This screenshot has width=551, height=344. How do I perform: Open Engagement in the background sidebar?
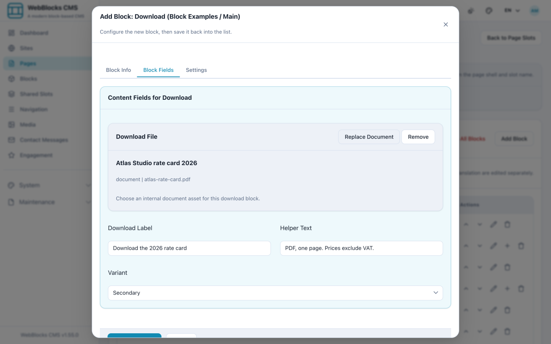point(47,155)
